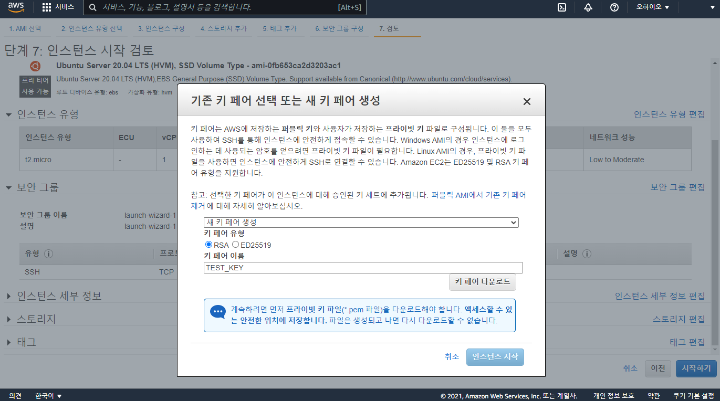Expand the 인스턴스 세부 정보 section
This screenshot has height=401, width=720.
click(9, 296)
